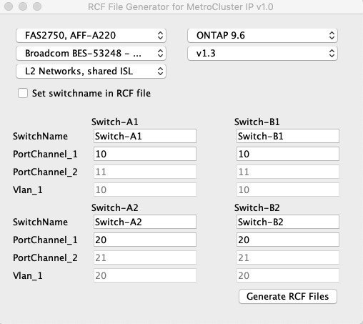Close the RCF File Generator window
This screenshot has height=324, width=363.
9,6
